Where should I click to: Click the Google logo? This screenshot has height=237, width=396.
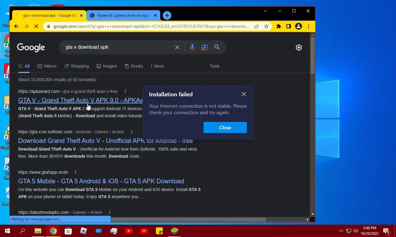(x=31, y=47)
